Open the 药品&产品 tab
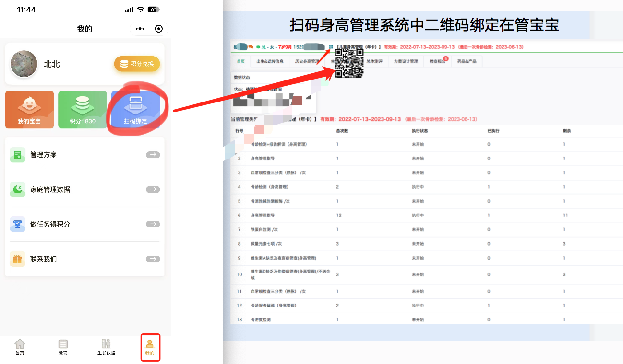 [467, 61]
